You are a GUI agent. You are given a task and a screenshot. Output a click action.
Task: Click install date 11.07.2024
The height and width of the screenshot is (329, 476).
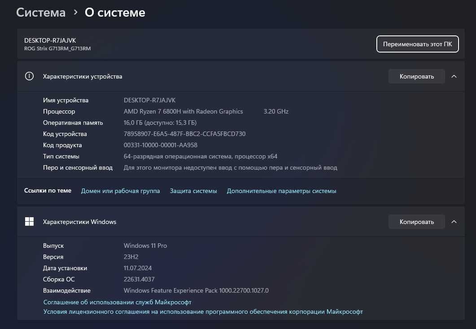pyautogui.click(x=138, y=268)
